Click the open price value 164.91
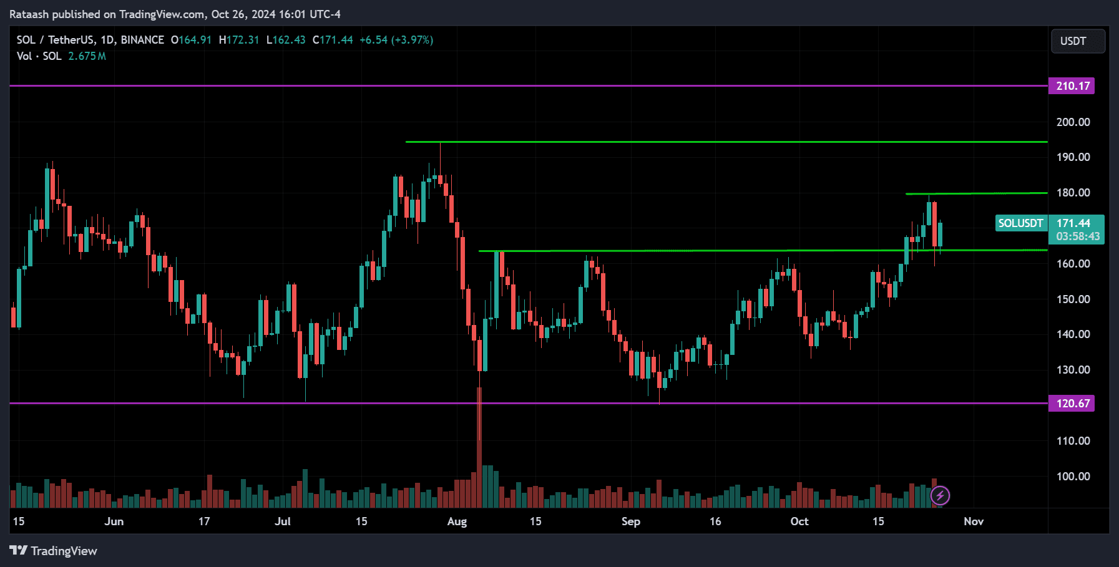 tap(195, 40)
